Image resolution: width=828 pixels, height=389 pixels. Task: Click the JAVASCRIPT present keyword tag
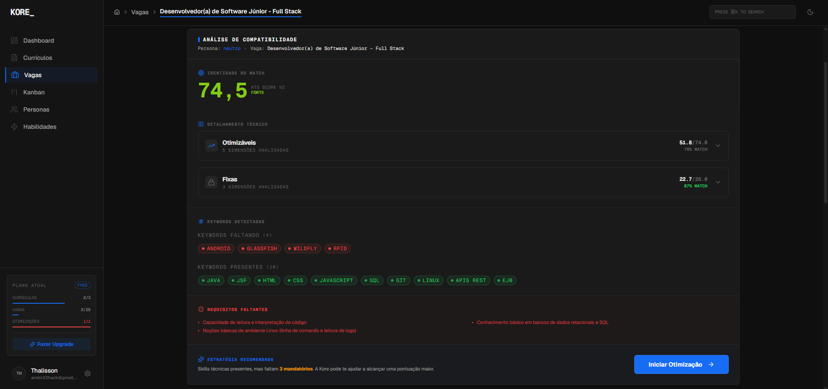click(x=334, y=280)
